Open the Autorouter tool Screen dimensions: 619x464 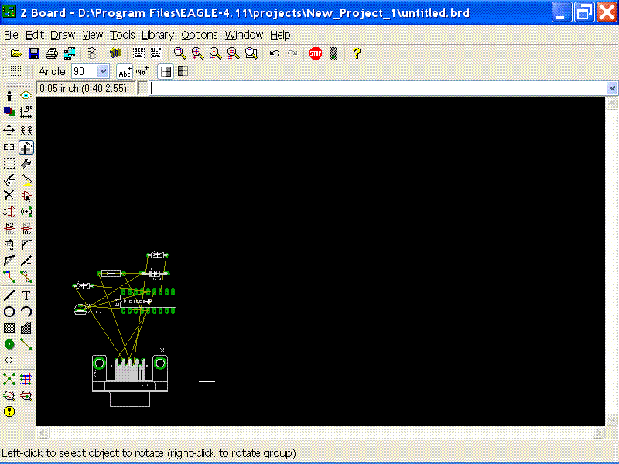tap(26, 379)
